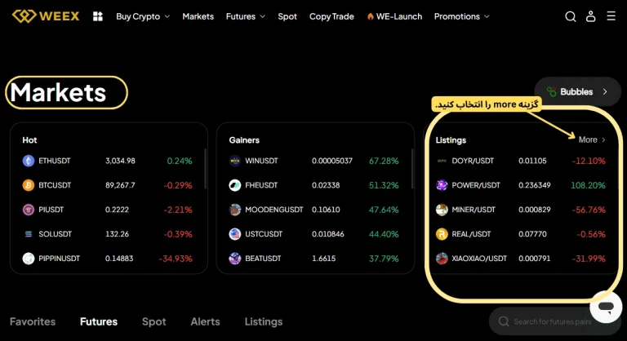Click the Gainers panel scrollbar
627x341 pixels.
(x=412, y=169)
